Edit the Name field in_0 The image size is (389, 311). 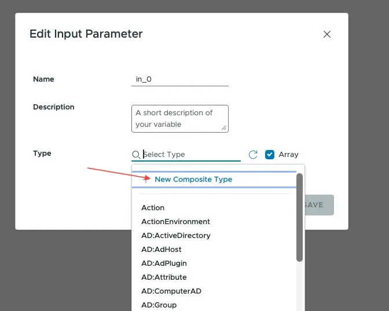click(179, 79)
